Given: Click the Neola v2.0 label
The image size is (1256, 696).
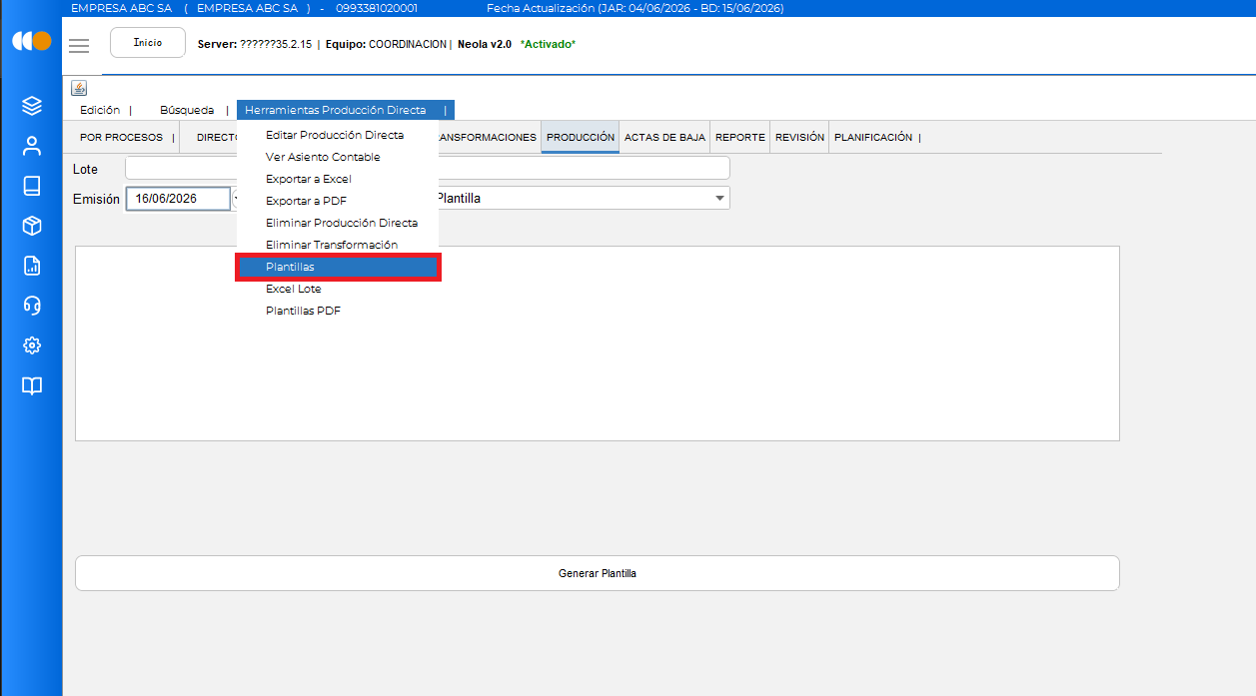Looking at the screenshot, I should [x=485, y=45].
